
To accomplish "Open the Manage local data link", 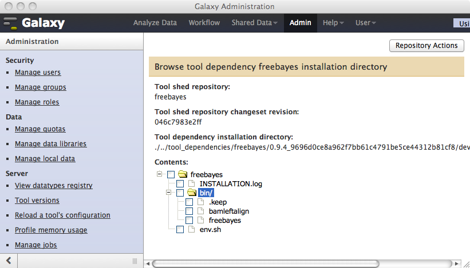I will [45, 158].
